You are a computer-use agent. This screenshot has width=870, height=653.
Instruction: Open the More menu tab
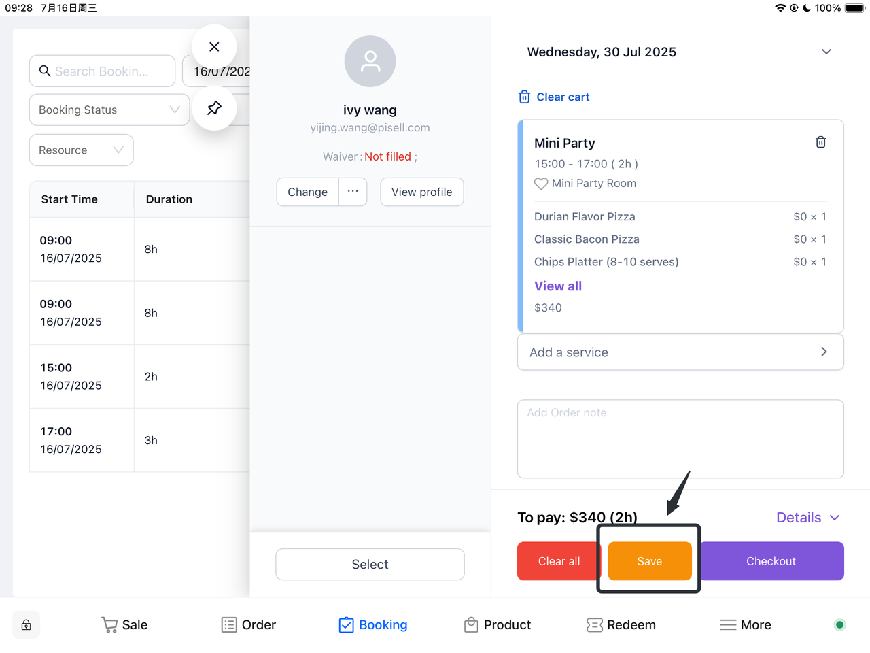[x=746, y=624]
